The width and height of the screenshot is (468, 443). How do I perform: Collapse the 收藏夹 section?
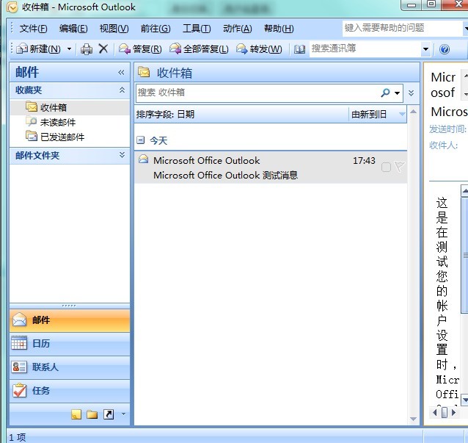122,90
